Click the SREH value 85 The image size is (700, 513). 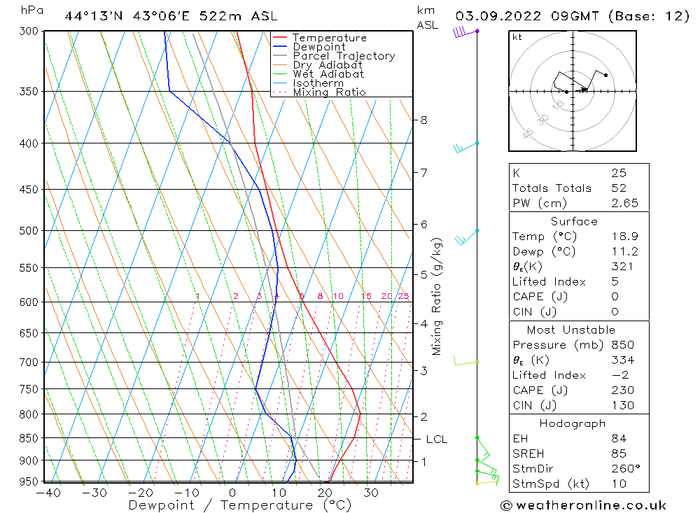[x=619, y=454]
